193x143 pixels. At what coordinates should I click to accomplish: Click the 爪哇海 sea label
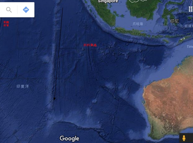click(138, 24)
